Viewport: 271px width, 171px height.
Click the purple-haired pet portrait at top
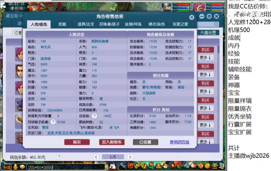198,7
